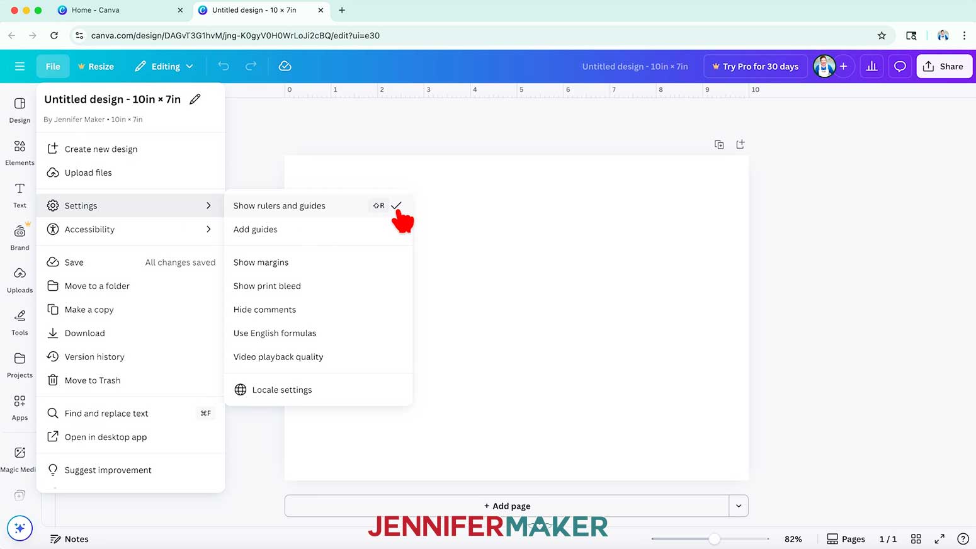This screenshot has width=976, height=549.
Task: Select Make a copy
Action: pyautogui.click(x=130, y=310)
